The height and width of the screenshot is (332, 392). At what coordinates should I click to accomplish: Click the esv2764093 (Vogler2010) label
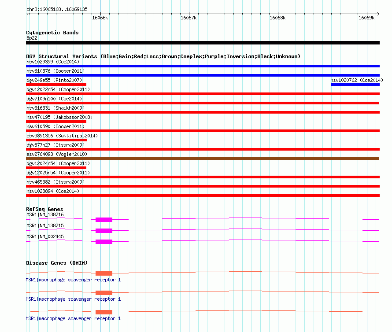pyautogui.click(x=57, y=154)
